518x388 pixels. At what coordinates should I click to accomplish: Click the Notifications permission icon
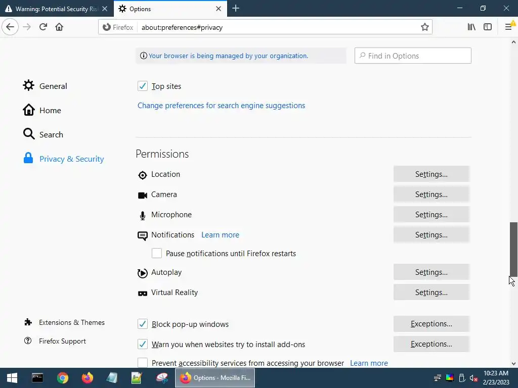click(142, 235)
